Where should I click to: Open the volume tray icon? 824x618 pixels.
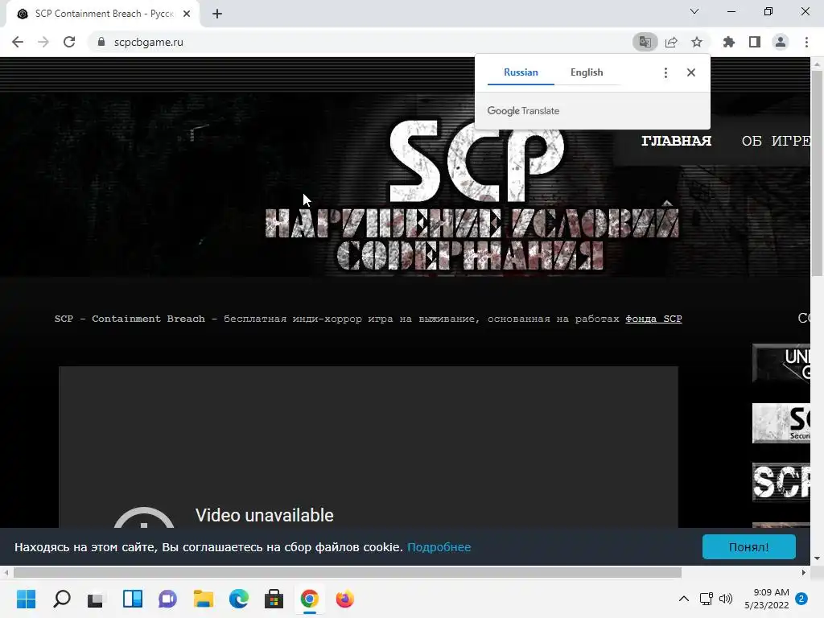point(725,599)
